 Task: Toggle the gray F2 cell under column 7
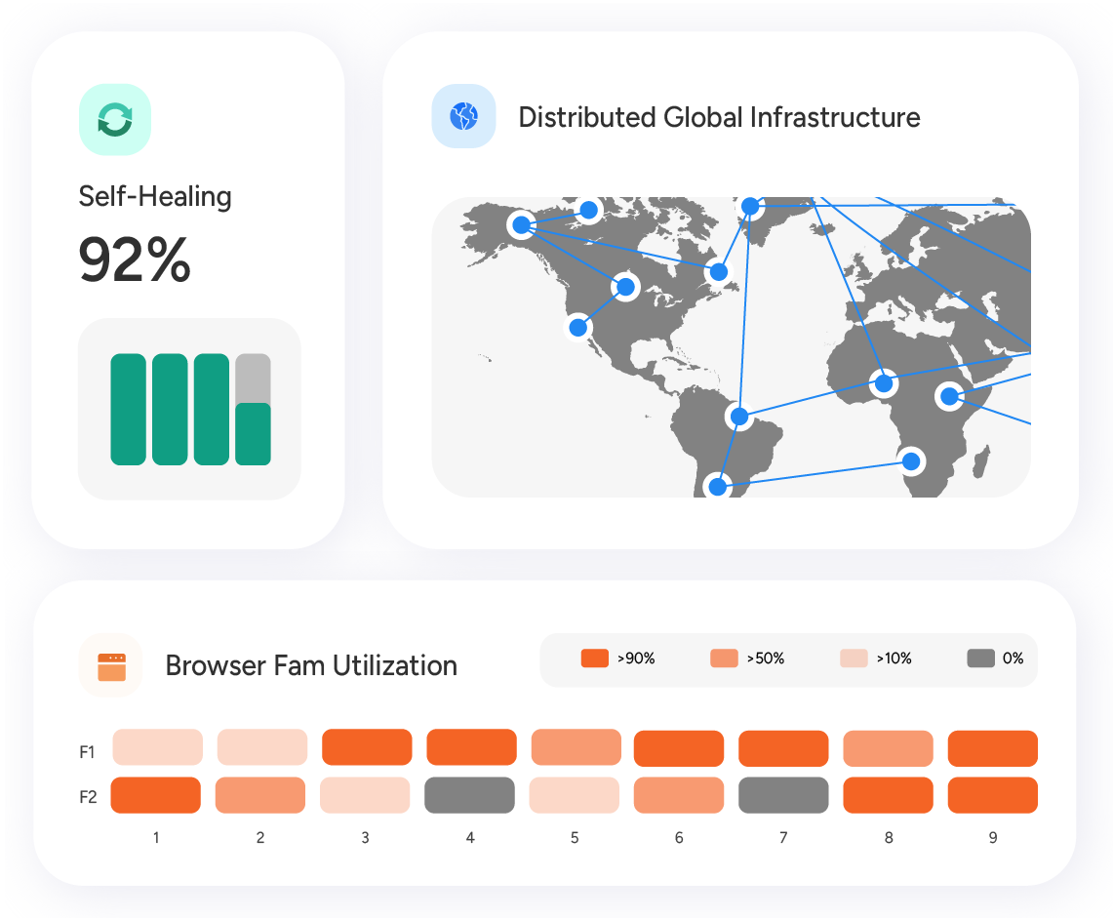(x=783, y=795)
